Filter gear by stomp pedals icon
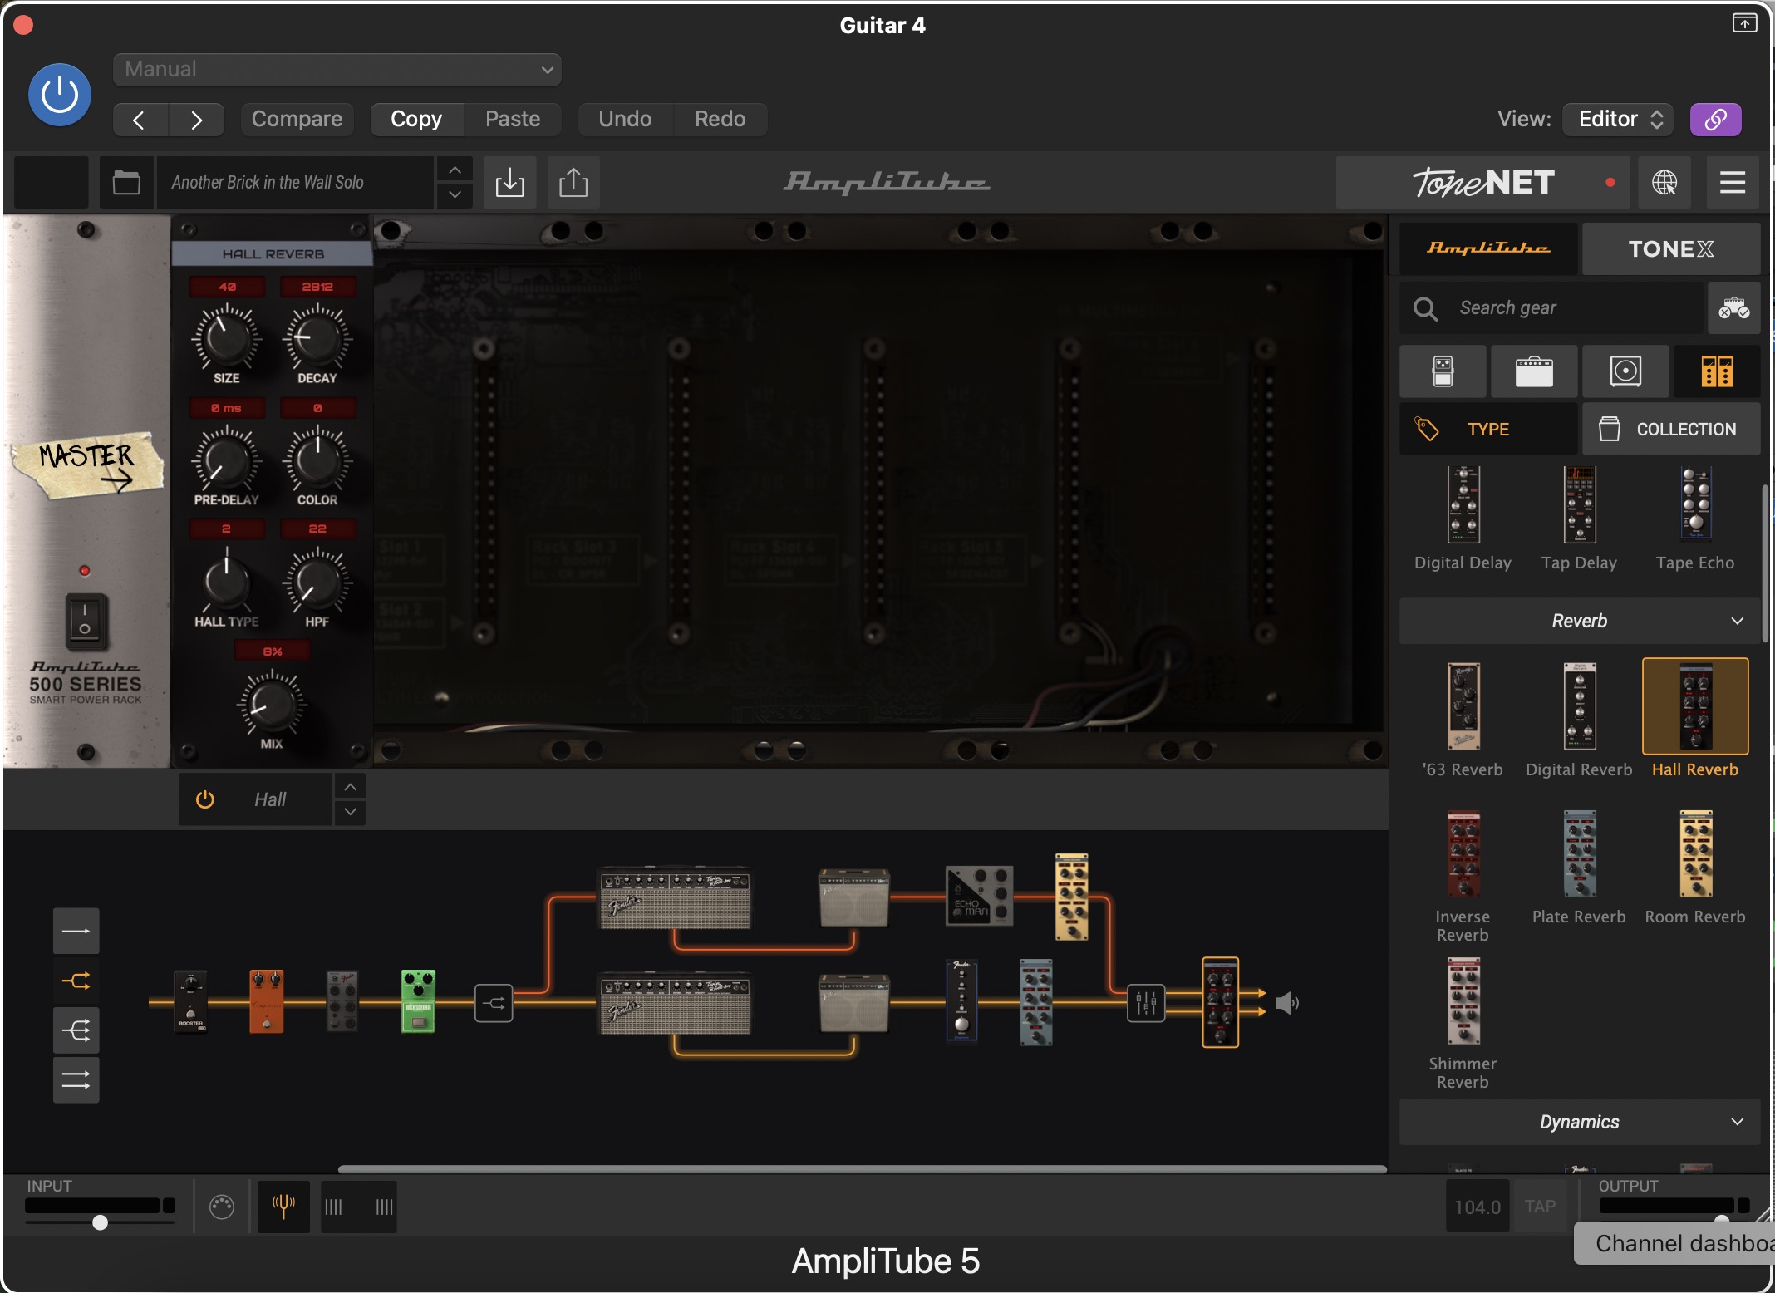The height and width of the screenshot is (1293, 1775). coord(1443,371)
